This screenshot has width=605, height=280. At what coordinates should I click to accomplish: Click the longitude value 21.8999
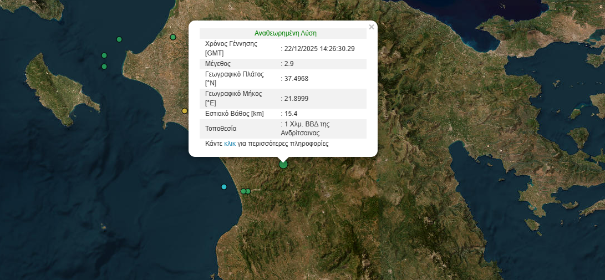[x=296, y=98]
